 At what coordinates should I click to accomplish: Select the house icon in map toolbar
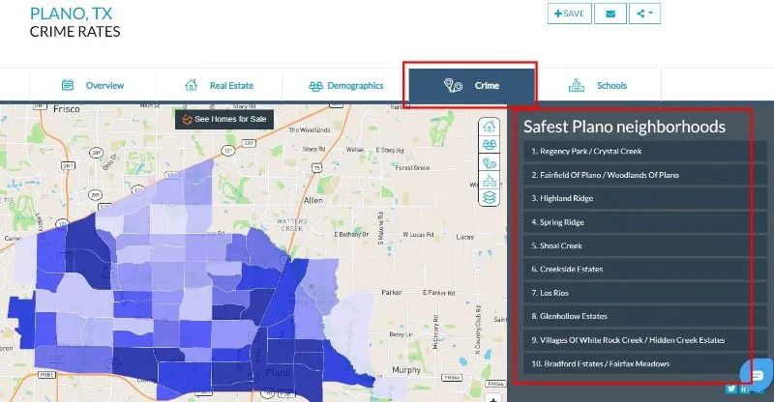pos(490,128)
